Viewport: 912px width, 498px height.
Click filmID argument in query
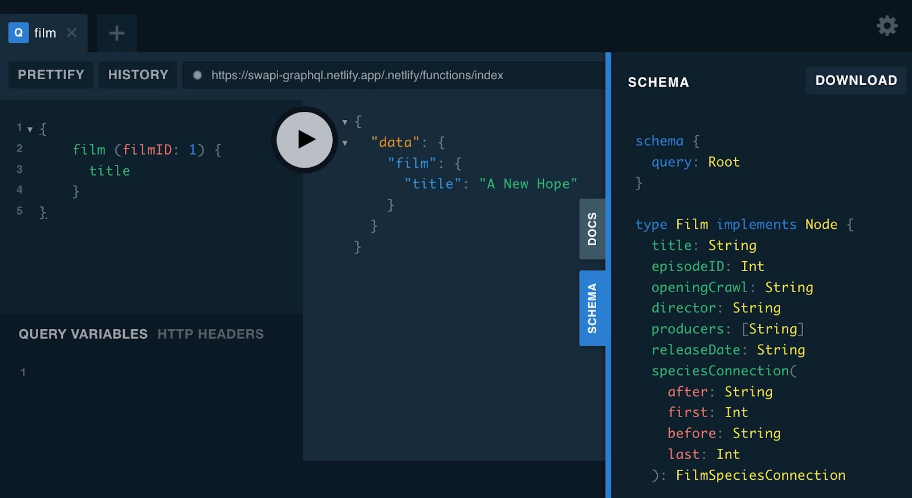click(x=147, y=150)
